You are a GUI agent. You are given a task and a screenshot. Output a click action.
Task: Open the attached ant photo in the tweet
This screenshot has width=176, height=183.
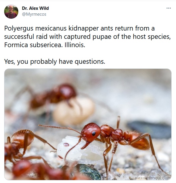tap(88, 124)
